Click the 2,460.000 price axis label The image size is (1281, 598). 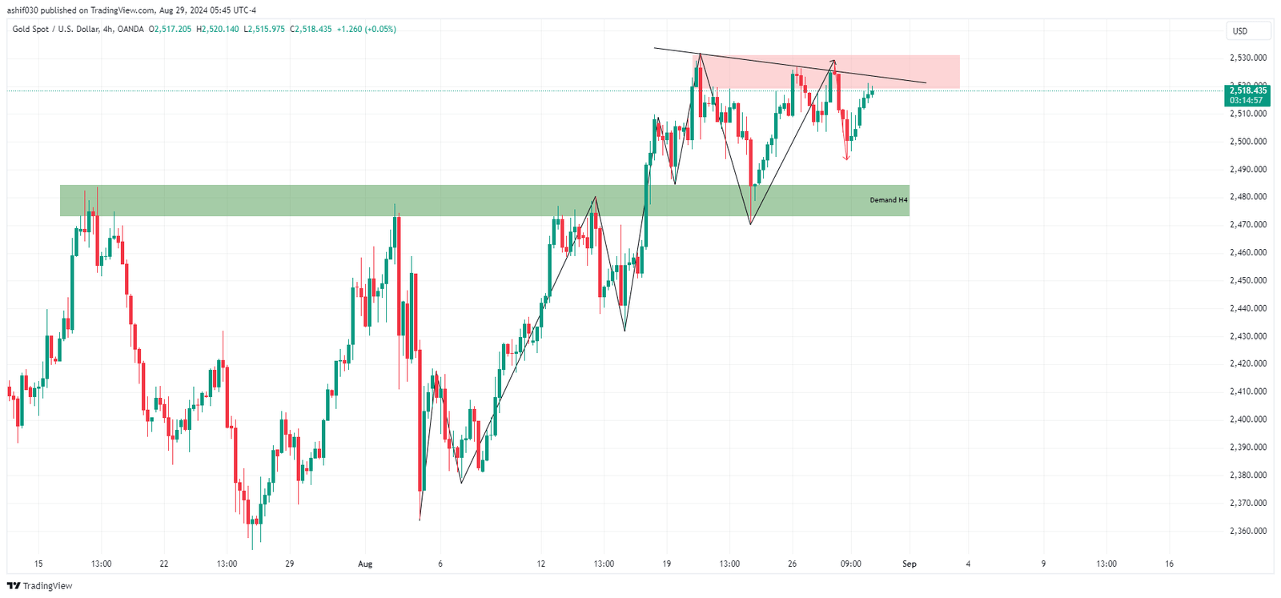[x=1247, y=253]
